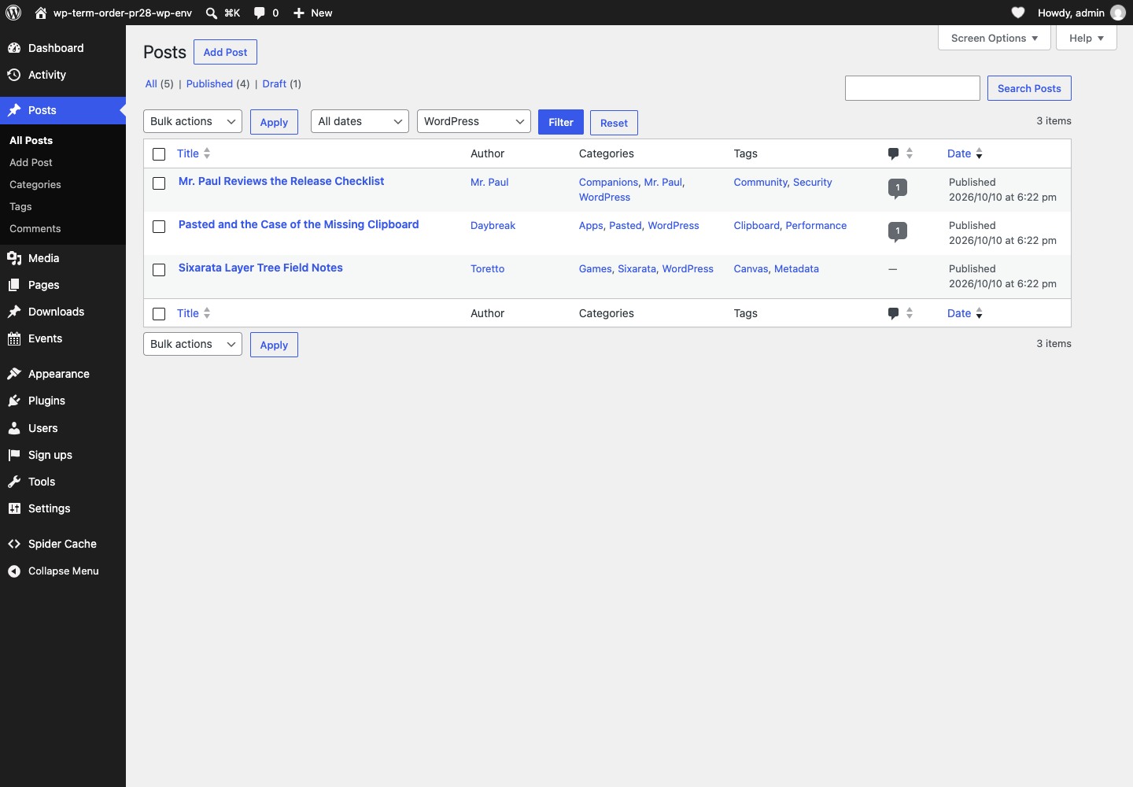Open Add Post in Posts submenu

coord(31,162)
